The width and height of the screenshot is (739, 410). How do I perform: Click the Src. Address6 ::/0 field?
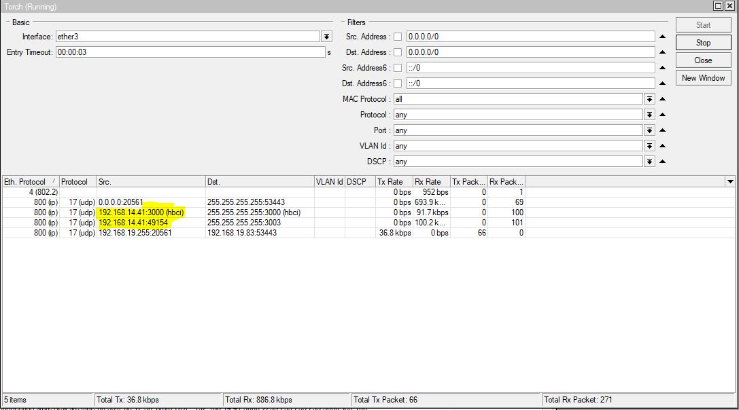click(530, 68)
